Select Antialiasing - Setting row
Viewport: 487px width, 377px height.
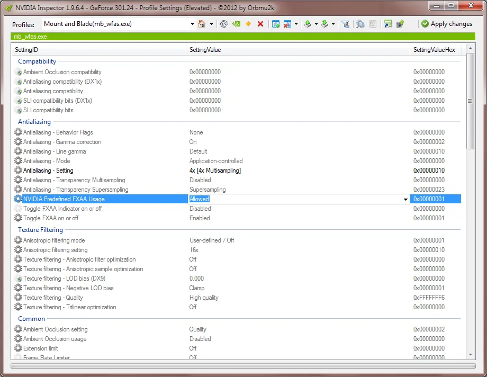click(237, 170)
